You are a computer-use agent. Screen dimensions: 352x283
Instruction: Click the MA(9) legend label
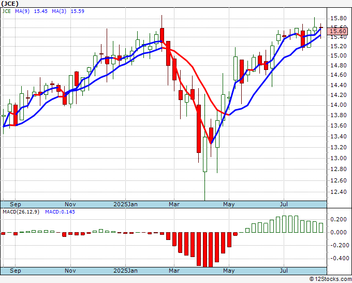pos(22,11)
